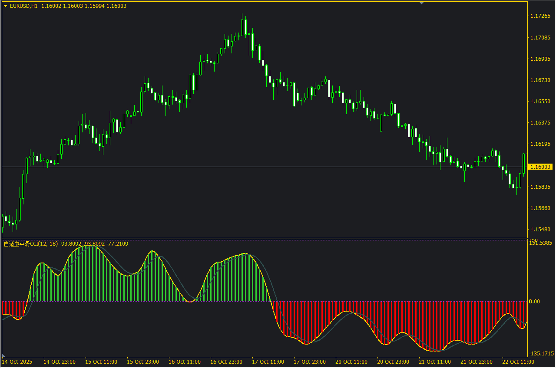Click the -135.1715 indicator scale minimum
The width and height of the screenshot is (556, 368).
click(541, 354)
